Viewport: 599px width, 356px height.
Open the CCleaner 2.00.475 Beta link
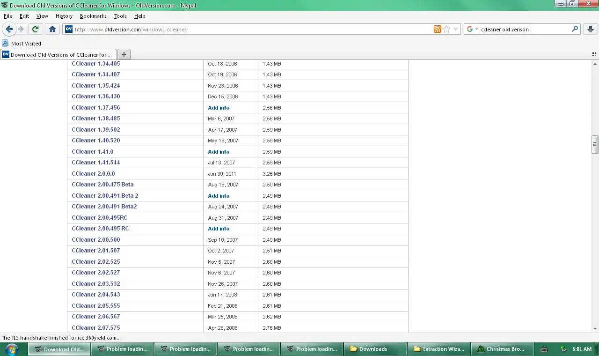(102, 185)
